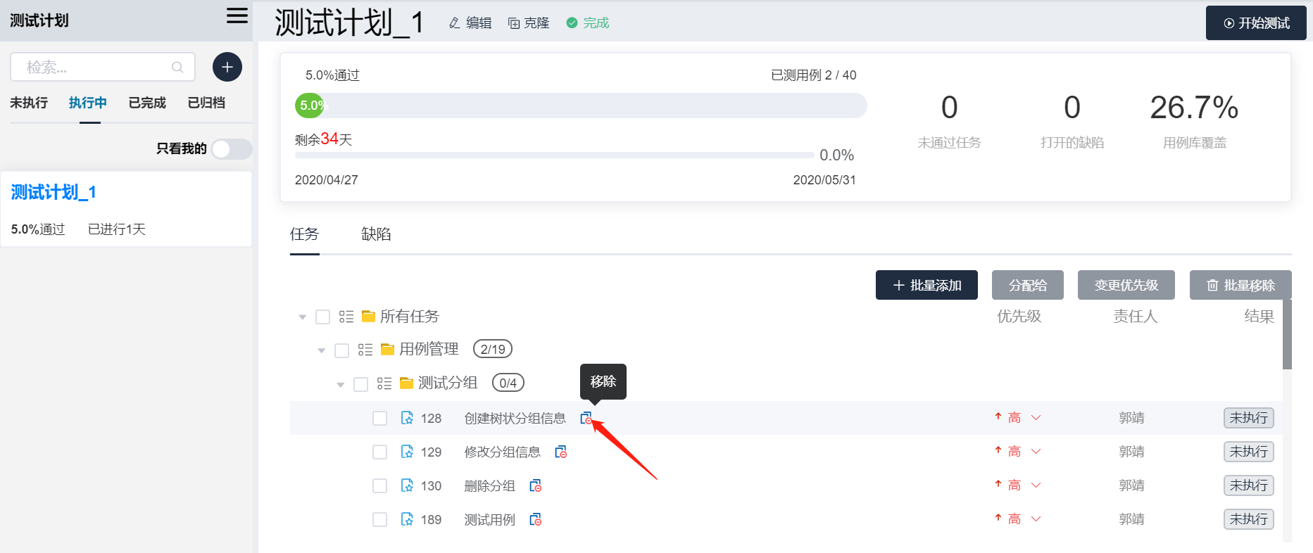Click the 批量移除 button
Screen dimensions: 1313x553
pos(1240,285)
